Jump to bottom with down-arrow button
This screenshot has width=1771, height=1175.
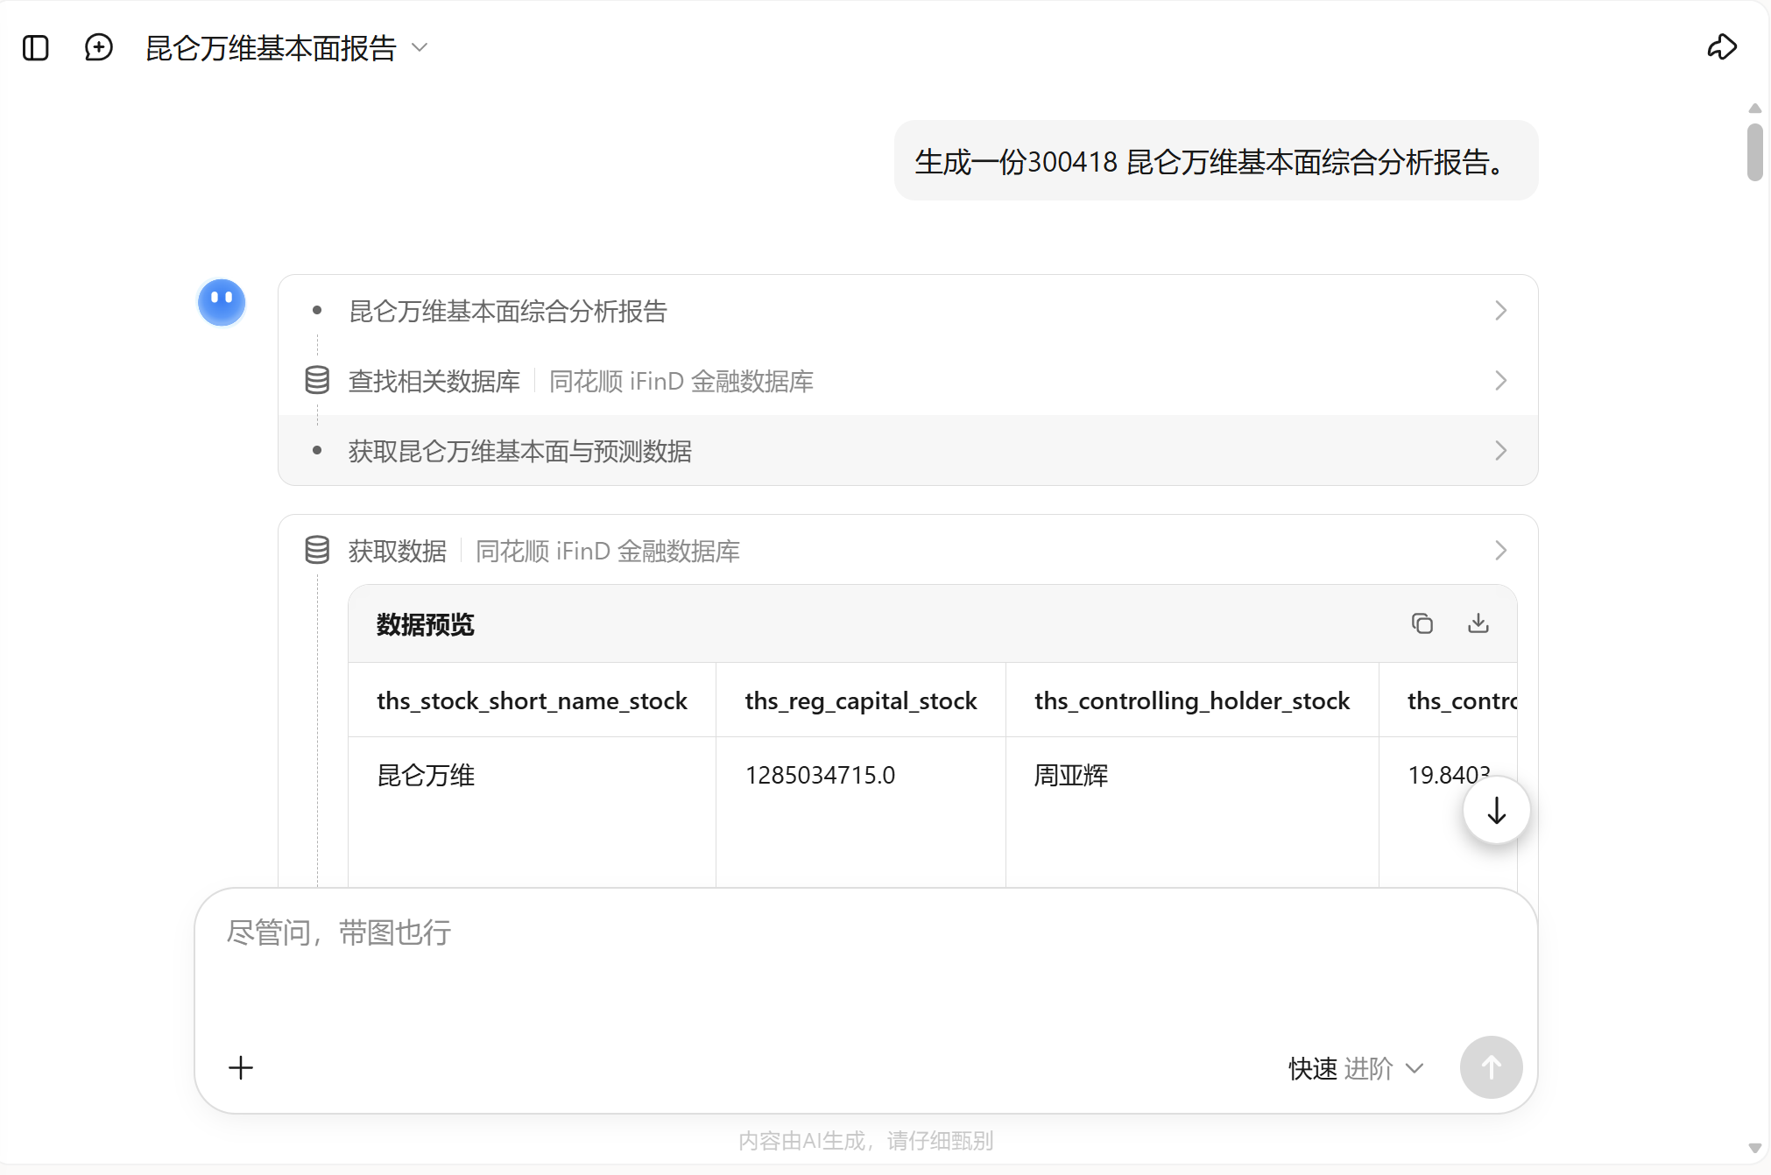click(x=1497, y=811)
